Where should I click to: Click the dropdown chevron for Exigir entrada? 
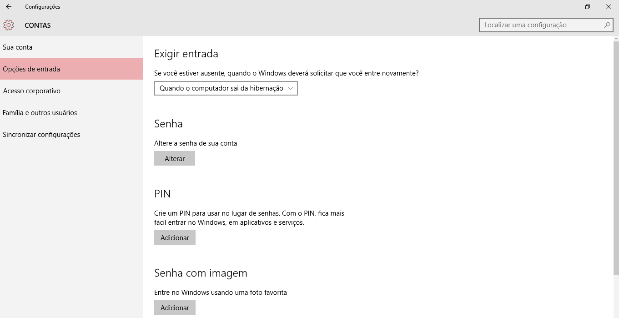point(291,88)
